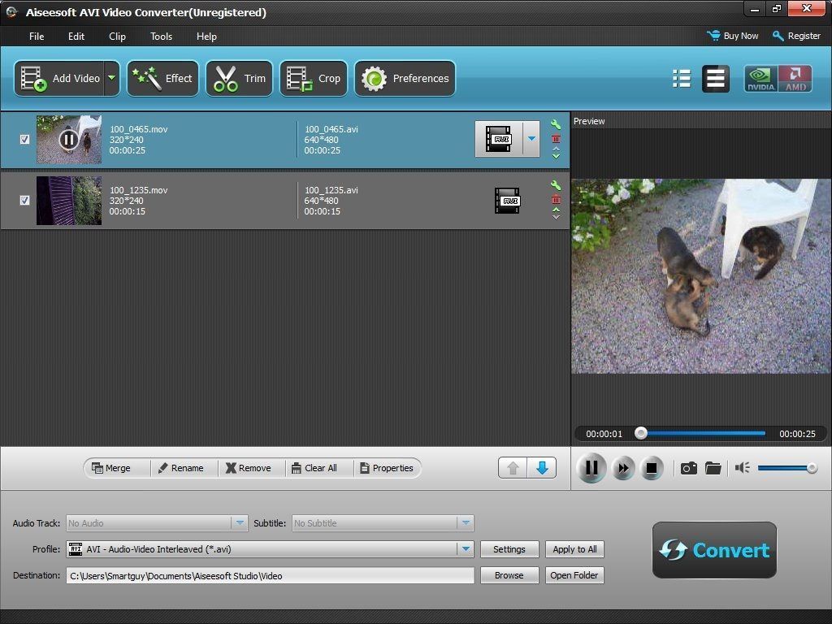Move selected item down with blue arrow
Viewport: 832px width, 624px height.
tap(542, 468)
